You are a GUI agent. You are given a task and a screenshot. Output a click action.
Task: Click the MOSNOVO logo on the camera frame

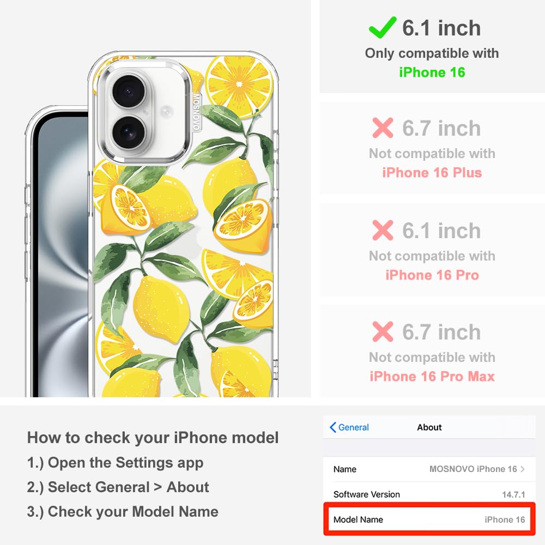196,112
